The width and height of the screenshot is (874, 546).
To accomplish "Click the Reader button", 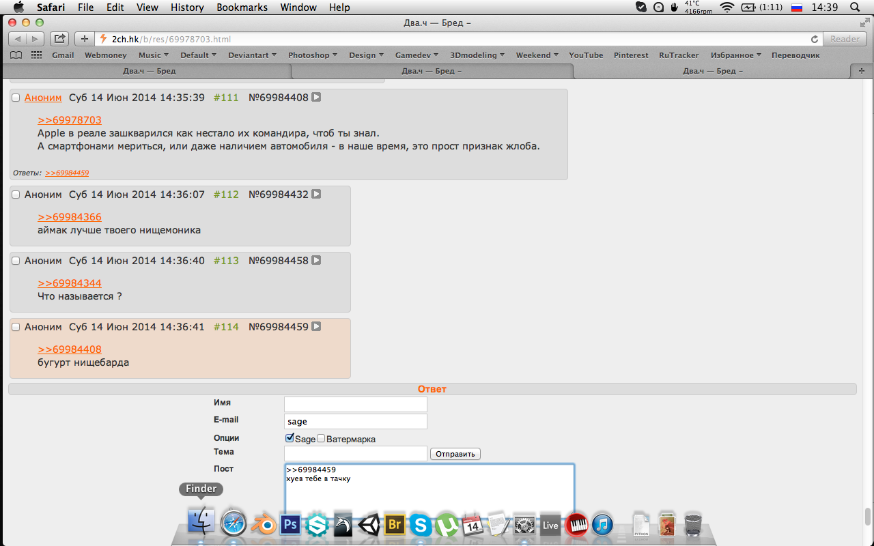I will click(845, 39).
